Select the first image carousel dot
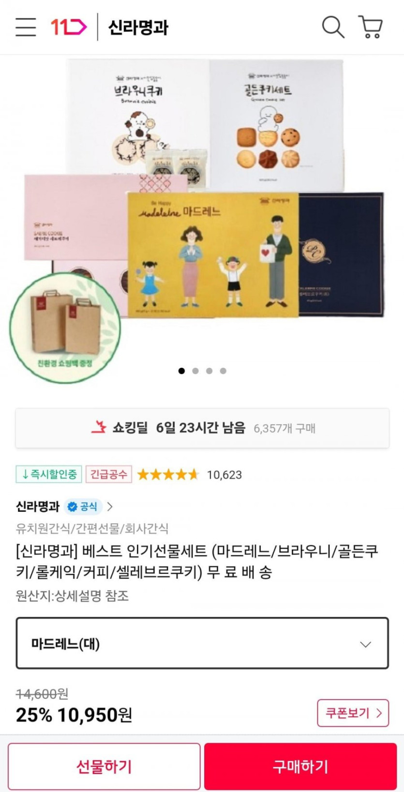Viewport: 404px width, 792px height. click(181, 371)
